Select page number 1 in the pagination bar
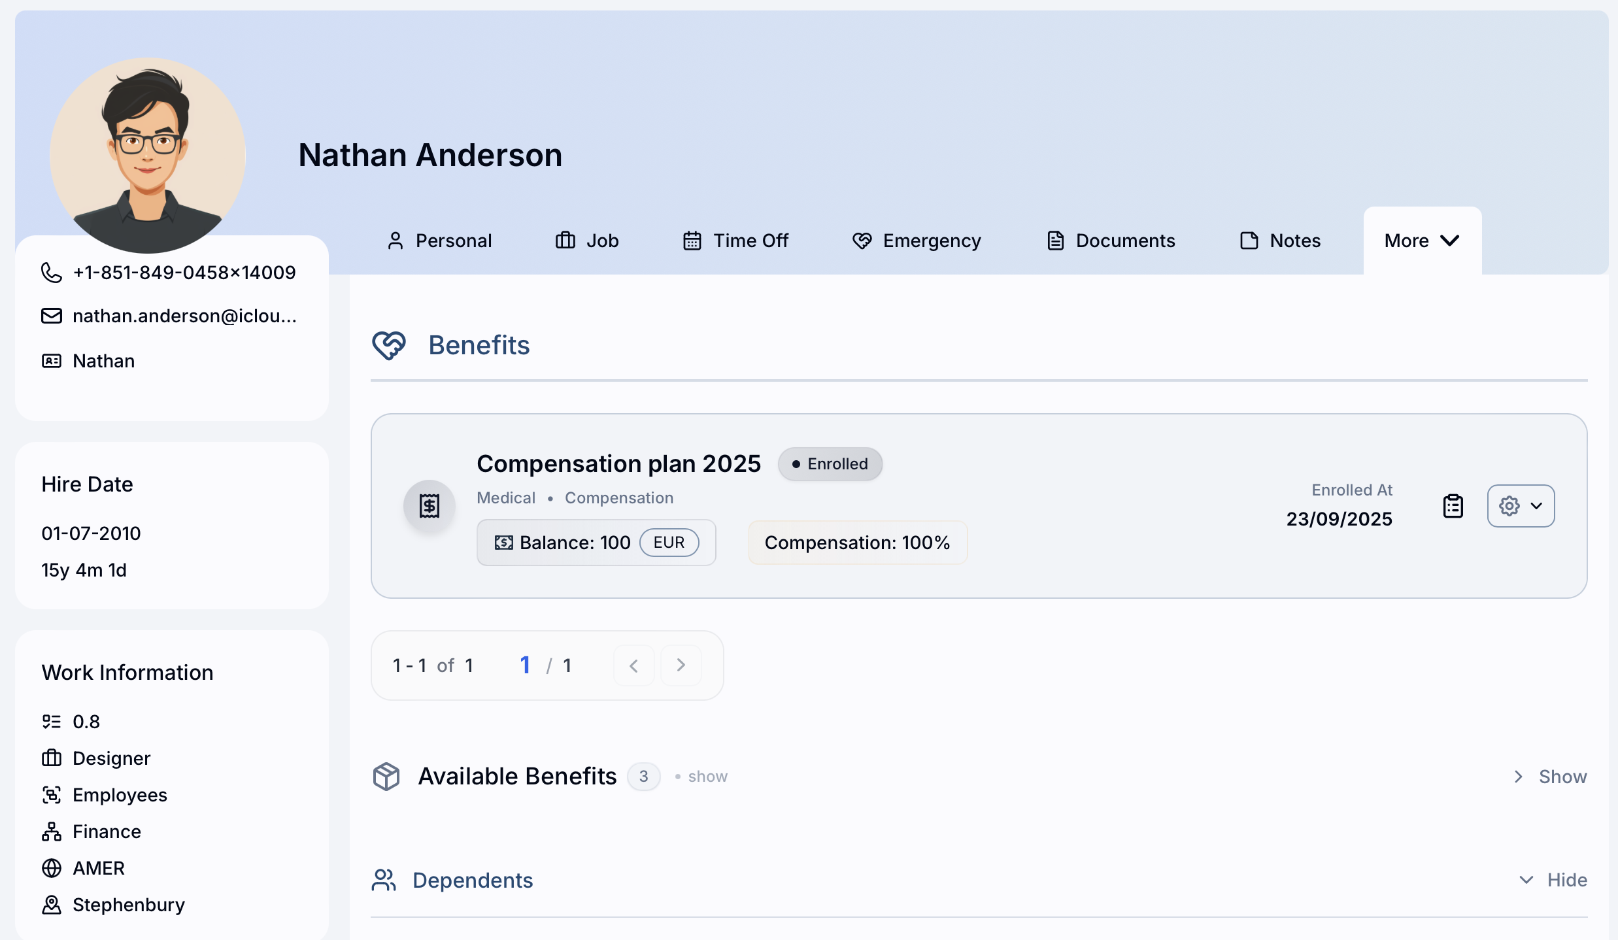This screenshot has width=1618, height=940. tap(526, 664)
